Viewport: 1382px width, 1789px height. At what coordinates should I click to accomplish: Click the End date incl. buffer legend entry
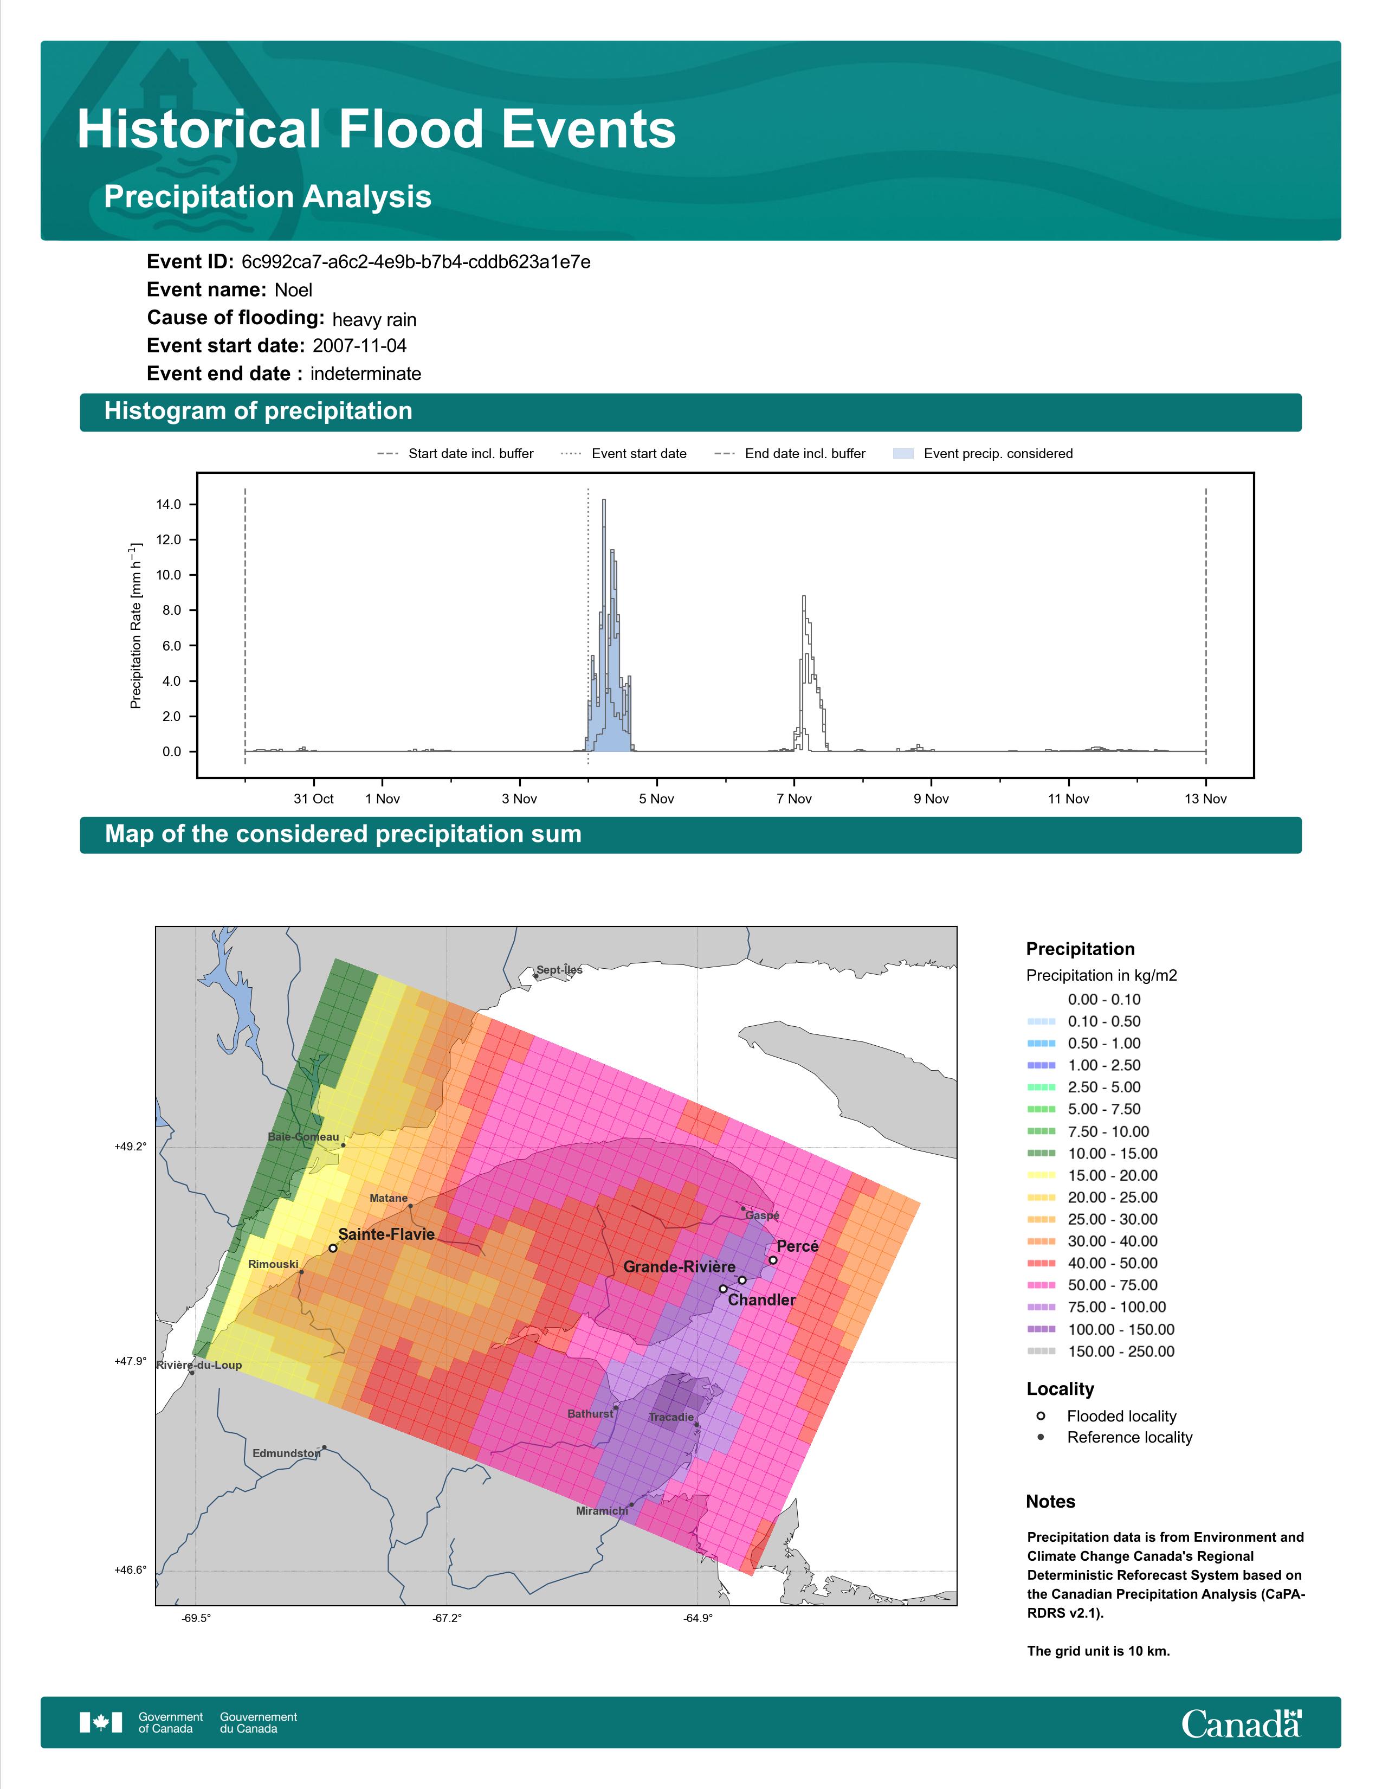790,454
